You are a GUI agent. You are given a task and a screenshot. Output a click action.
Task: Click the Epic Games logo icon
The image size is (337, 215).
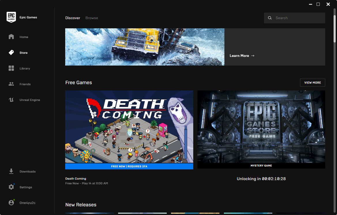[11, 17]
